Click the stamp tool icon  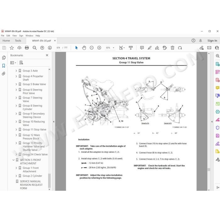tap(165, 48)
